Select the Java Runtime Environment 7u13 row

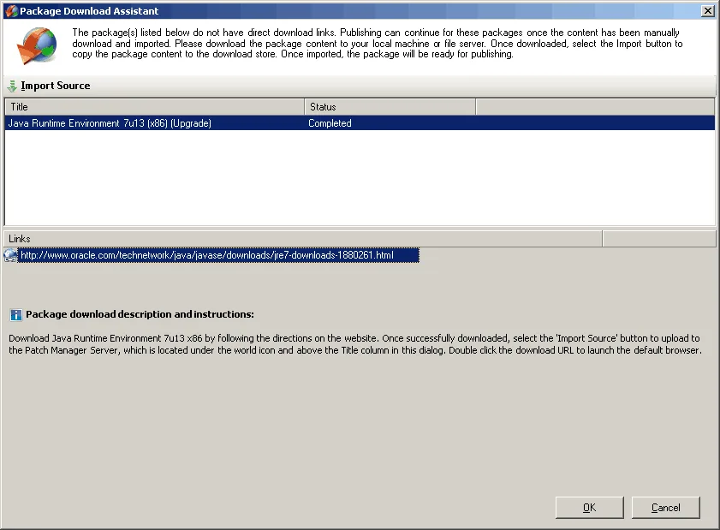click(x=110, y=123)
